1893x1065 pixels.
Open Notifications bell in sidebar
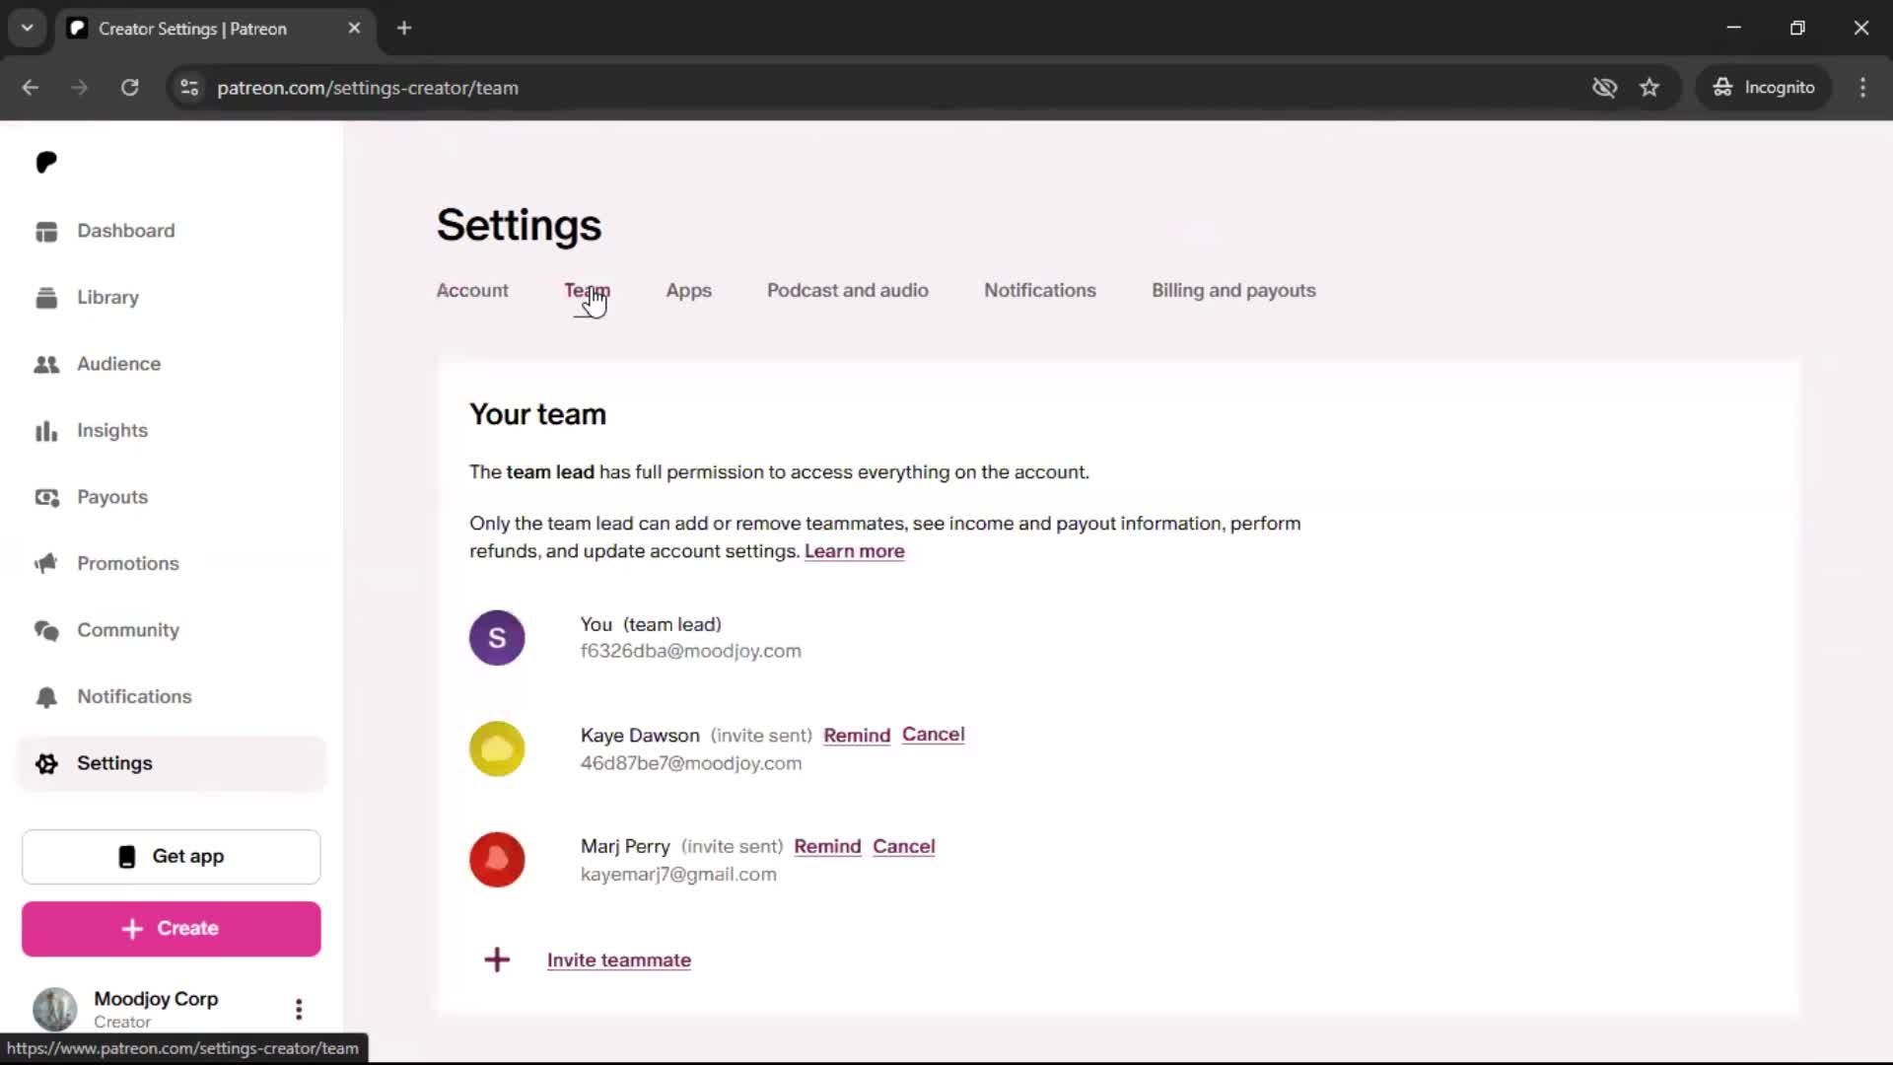point(134,697)
